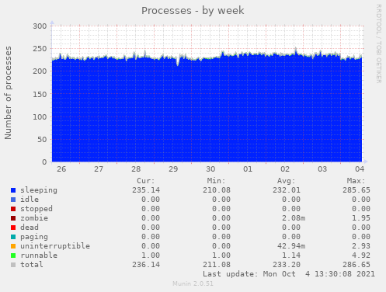Screen dimensions: 386x292
Task: Select the 'dead' legend label
Action: 30,228
